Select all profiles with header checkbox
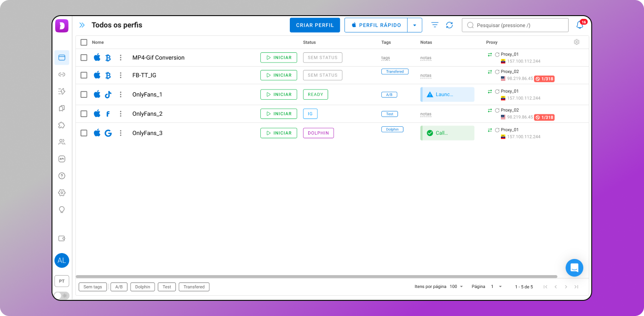The width and height of the screenshot is (644, 316). 84,42
